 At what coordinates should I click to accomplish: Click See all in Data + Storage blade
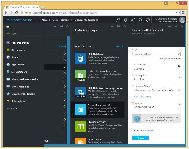(120, 47)
